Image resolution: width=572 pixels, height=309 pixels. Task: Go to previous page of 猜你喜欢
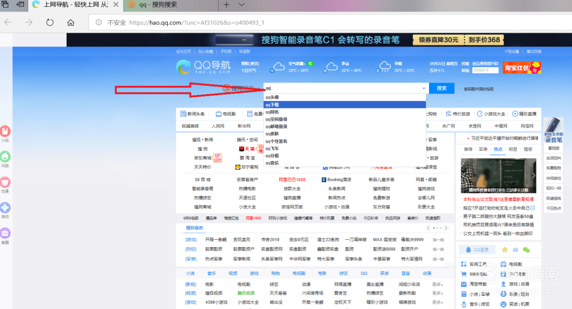click(428, 228)
